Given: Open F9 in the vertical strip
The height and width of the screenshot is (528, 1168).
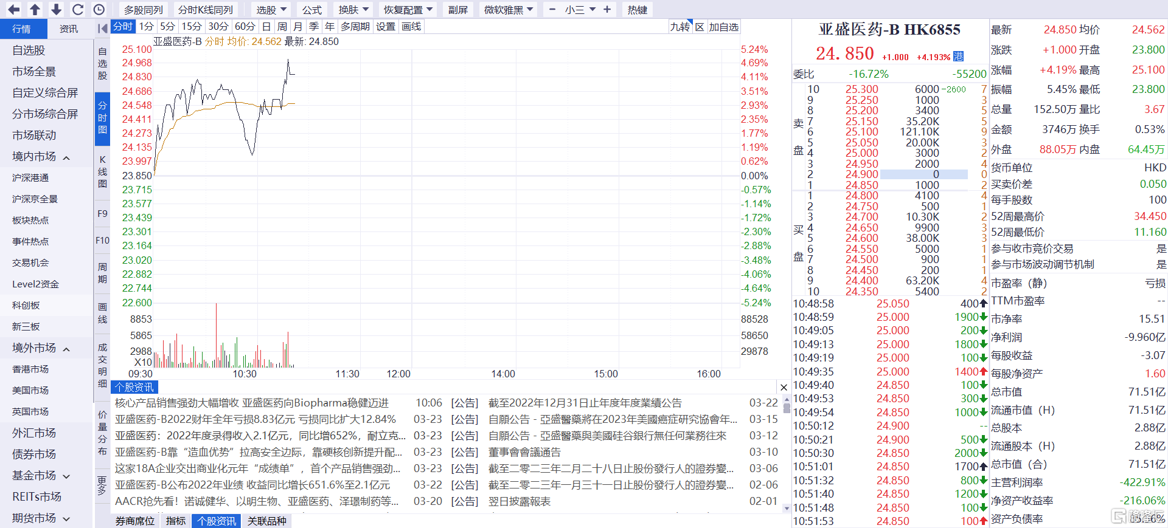Looking at the screenshot, I should tap(102, 214).
